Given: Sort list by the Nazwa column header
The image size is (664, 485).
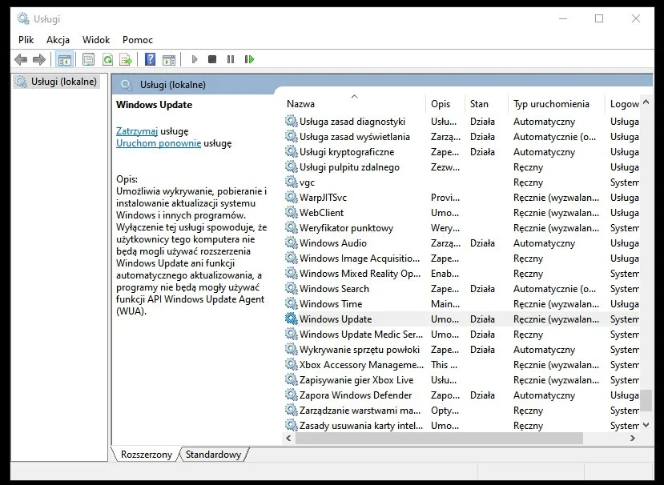Looking at the screenshot, I should tap(301, 104).
